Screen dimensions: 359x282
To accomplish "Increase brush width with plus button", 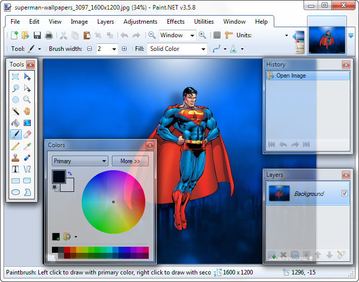I will pos(124,49).
